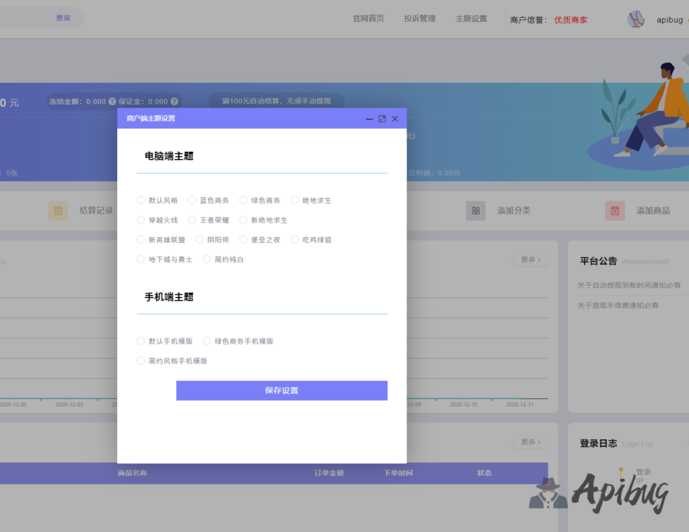Image resolution: width=689 pixels, height=532 pixels.
Task: Choose the 蓝色商务 desktop theme
Action: [192, 200]
